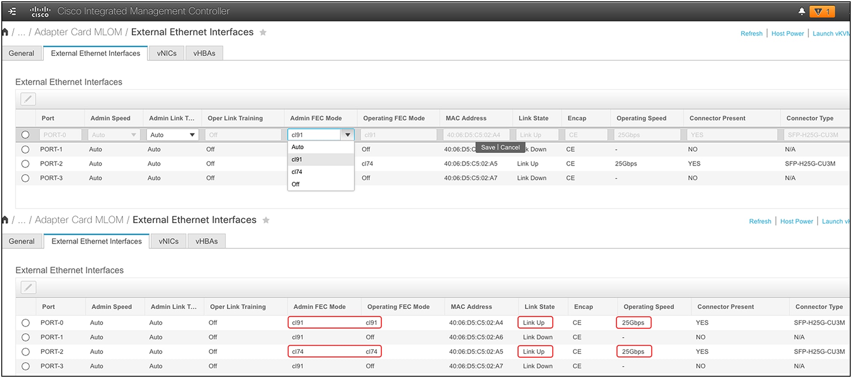852x378 pixels.
Task: Open vHBAs tab in lower panel
Action: pyautogui.click(x=207, y=242)
